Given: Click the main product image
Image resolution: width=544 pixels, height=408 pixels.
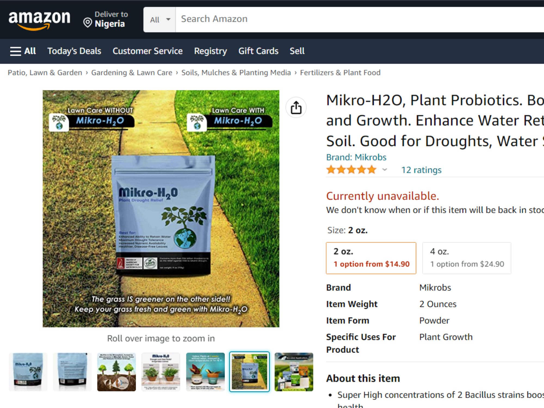Looking at the screenshot, I should 161,209.
